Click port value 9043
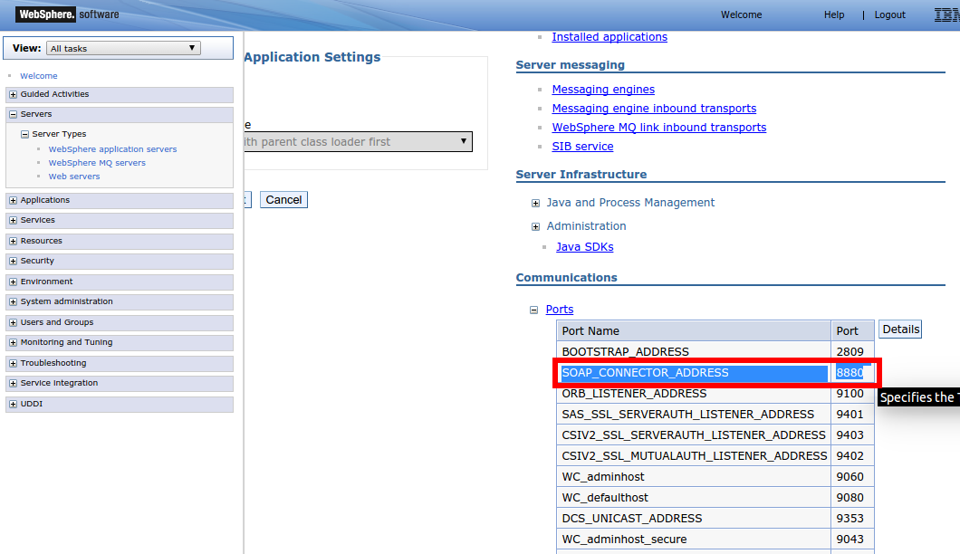The height and width of the screenshot is (554, 960). point(850,539)
